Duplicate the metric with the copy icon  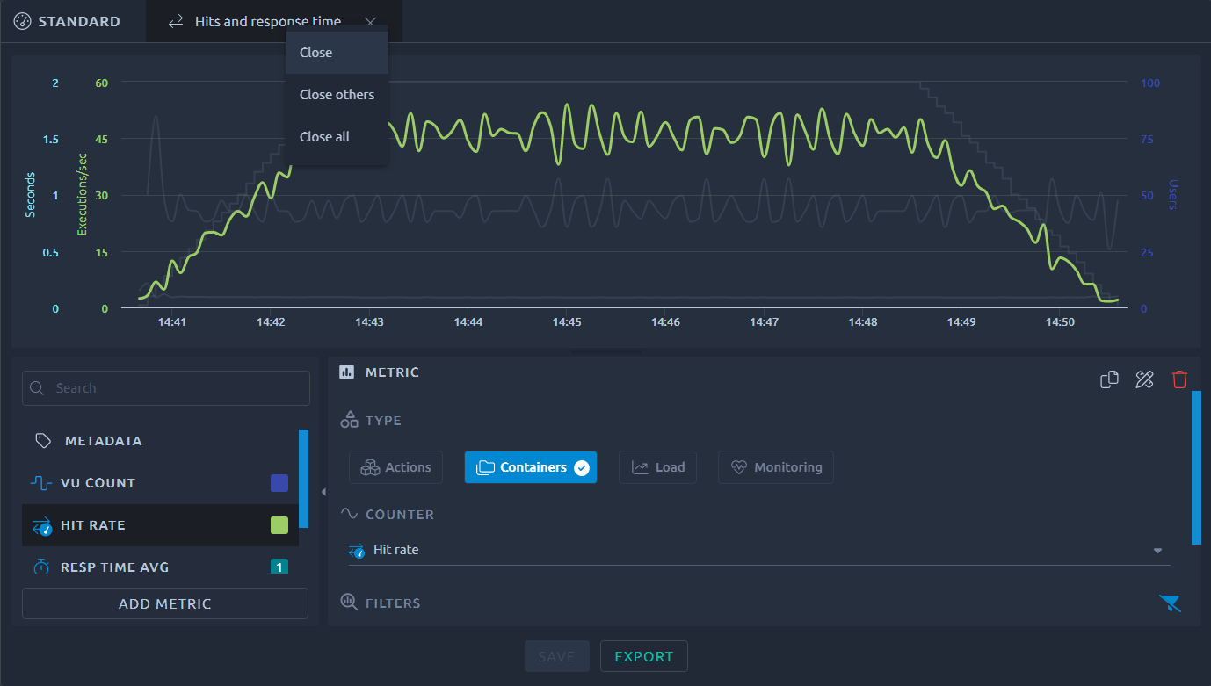click(x=1110, y=379)
